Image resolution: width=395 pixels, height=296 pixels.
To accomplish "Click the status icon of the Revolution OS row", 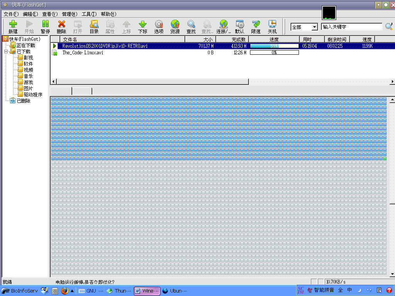I will [x=54, y=46].
